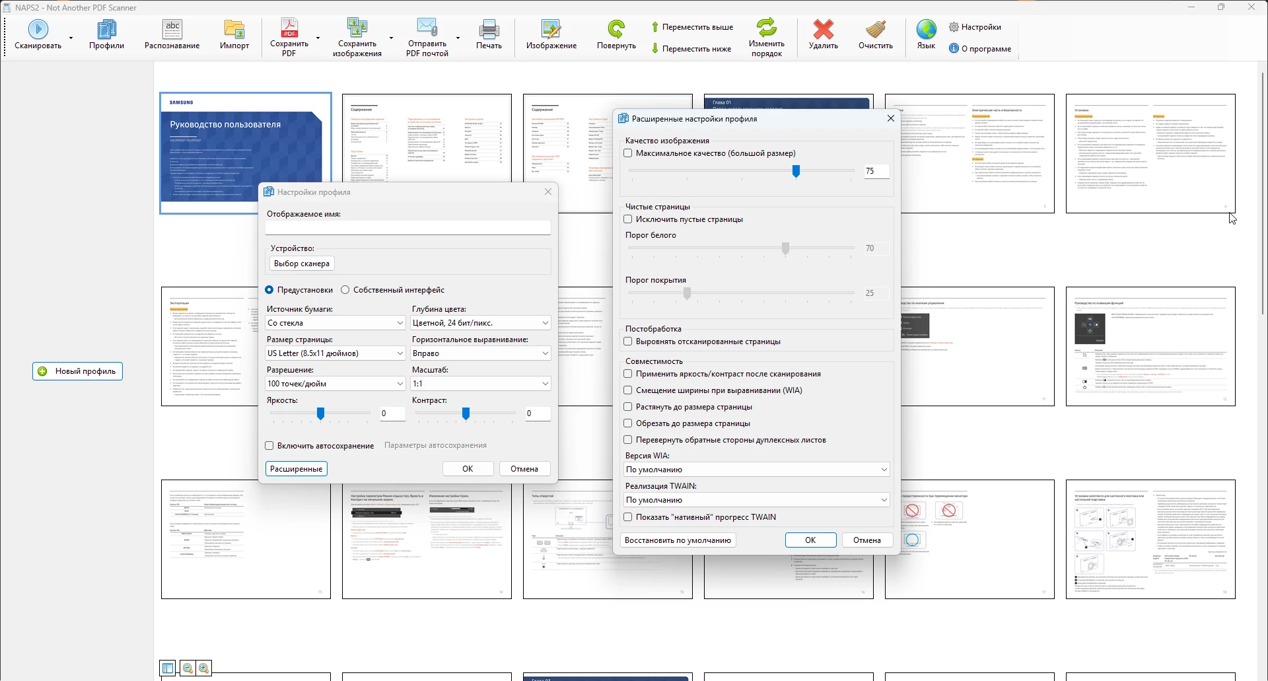Click the Сканировать toolbar icon

point(38,29)
